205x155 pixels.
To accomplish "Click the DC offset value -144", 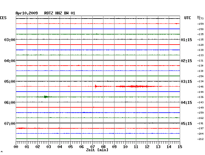I will 201,92.
